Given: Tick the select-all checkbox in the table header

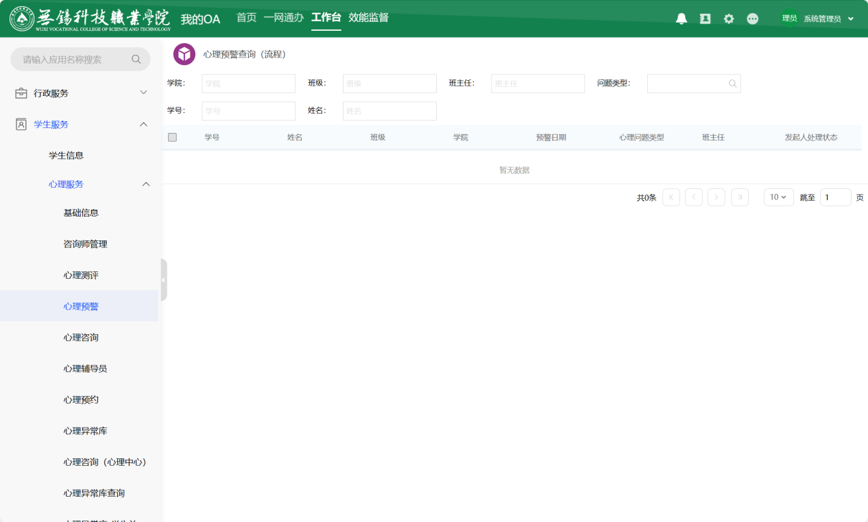Looking at the screenshot, I should tap(172, 137).
